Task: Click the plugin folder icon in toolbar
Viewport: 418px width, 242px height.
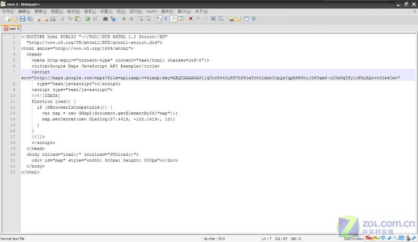Action: point(239,19)
